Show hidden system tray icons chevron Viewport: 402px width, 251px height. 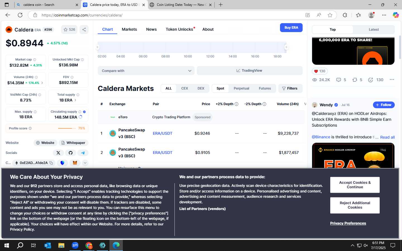[x=352, y=245]
